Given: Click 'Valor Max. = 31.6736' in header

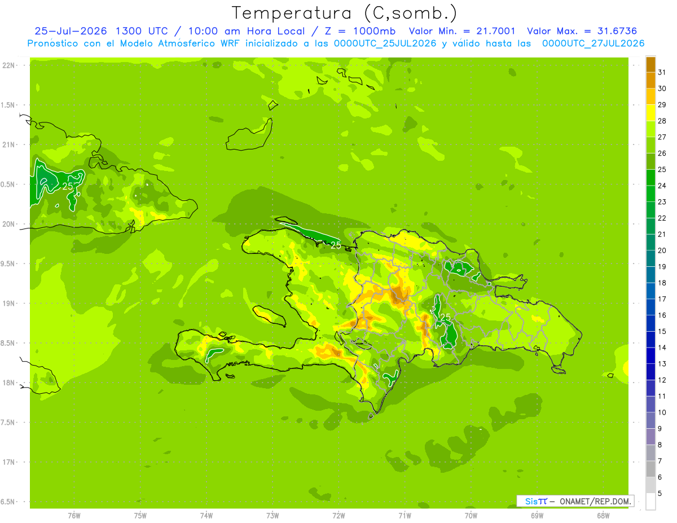Looking at the screenshot, I should (583, 31).
